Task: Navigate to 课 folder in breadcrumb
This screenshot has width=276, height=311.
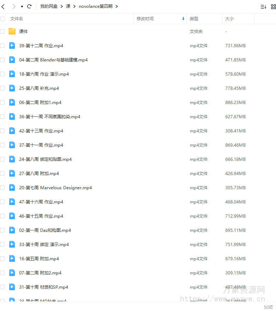Action: (x=68, y=6)
